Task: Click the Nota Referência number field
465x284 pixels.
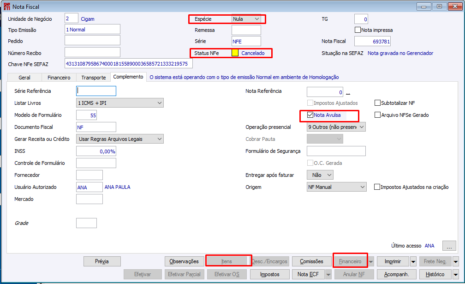Action: (x=325, y=92)
